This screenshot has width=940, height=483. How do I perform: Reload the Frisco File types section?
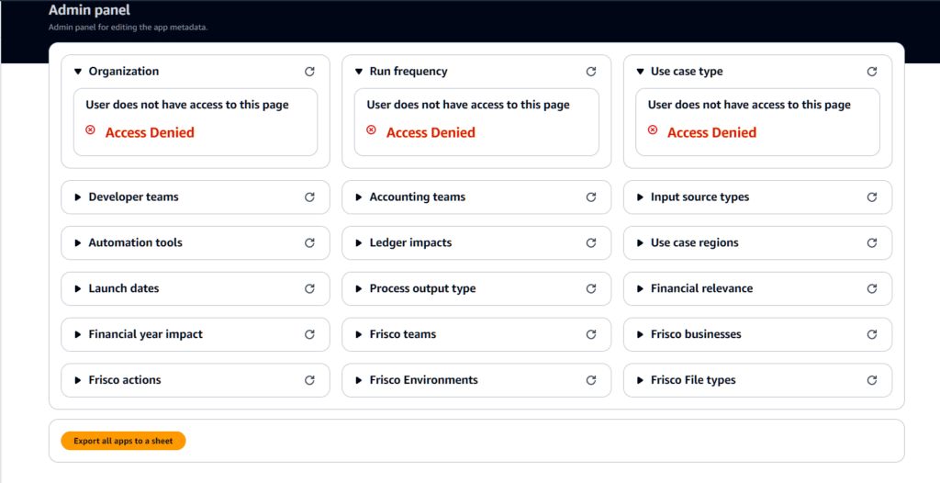tap(871, 380)
